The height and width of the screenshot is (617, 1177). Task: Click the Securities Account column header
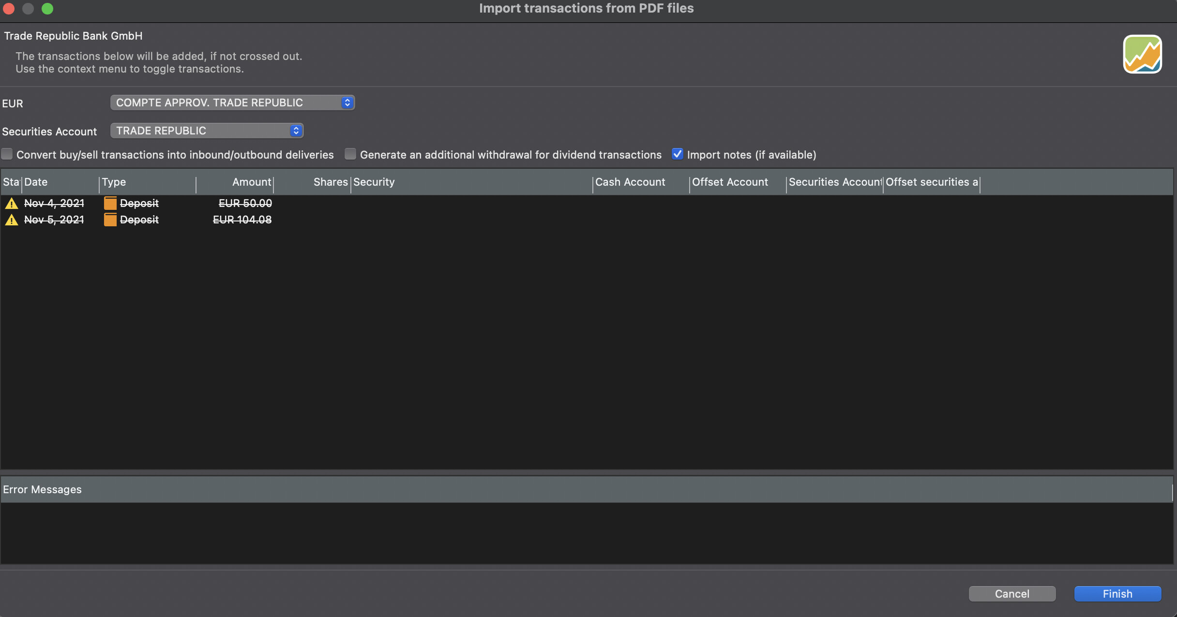coord(835,182)
